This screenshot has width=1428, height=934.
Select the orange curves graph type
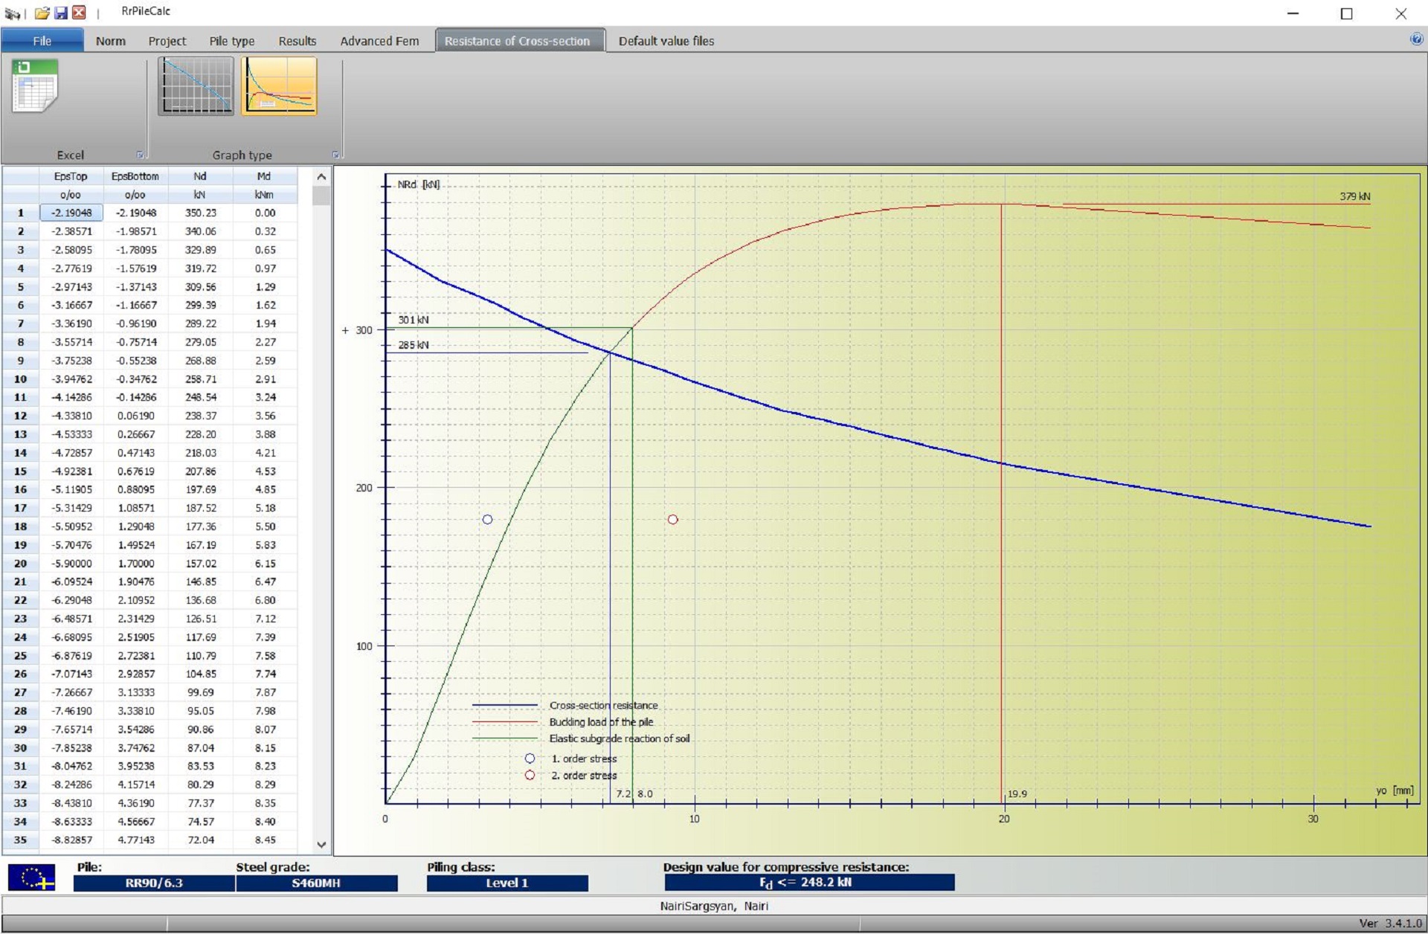click(279, 86)
